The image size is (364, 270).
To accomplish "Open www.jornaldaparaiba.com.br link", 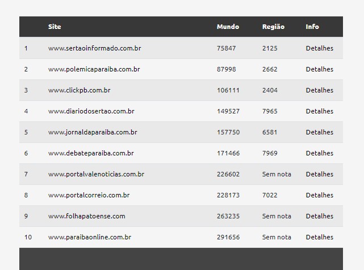I will tap(93, 132).
